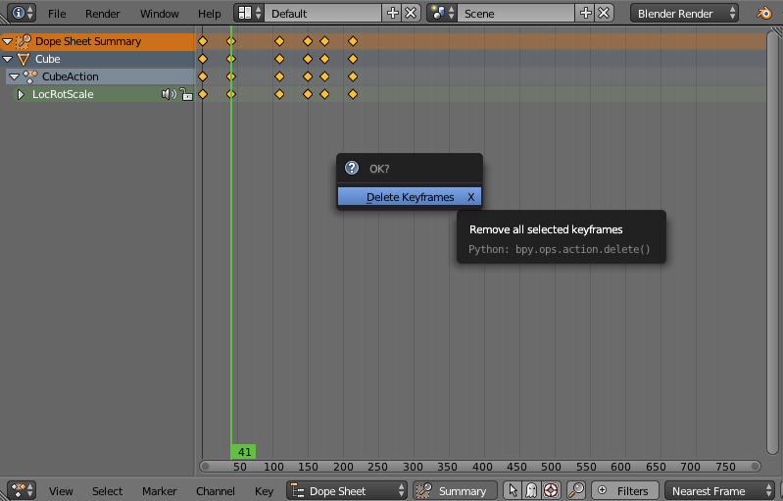Click the Dope Sheet Summary magnifier icon
This screenshot has width=783, height=501.
click(x=24, y=41)
